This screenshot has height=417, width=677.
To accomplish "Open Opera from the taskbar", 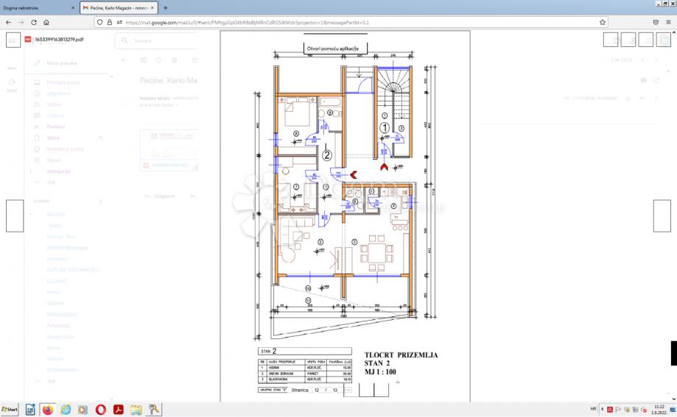I will tap(100, 410).
